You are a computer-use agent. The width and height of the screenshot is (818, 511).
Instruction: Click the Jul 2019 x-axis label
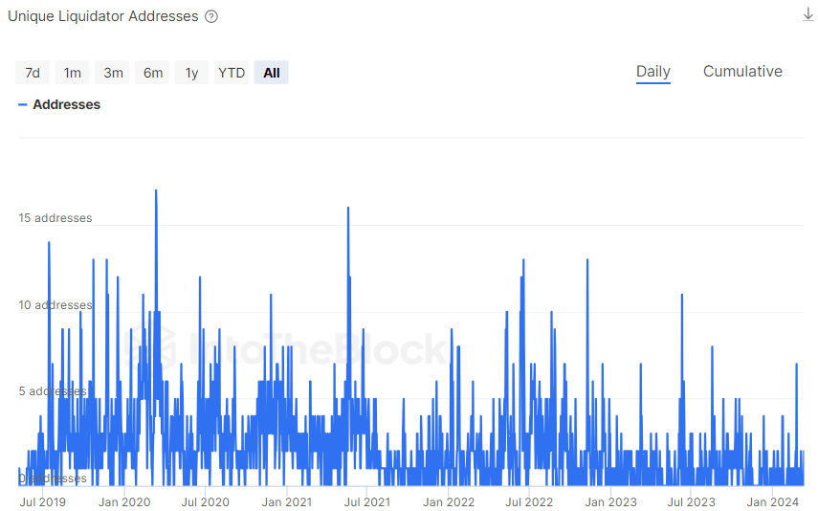pos(43,501)
